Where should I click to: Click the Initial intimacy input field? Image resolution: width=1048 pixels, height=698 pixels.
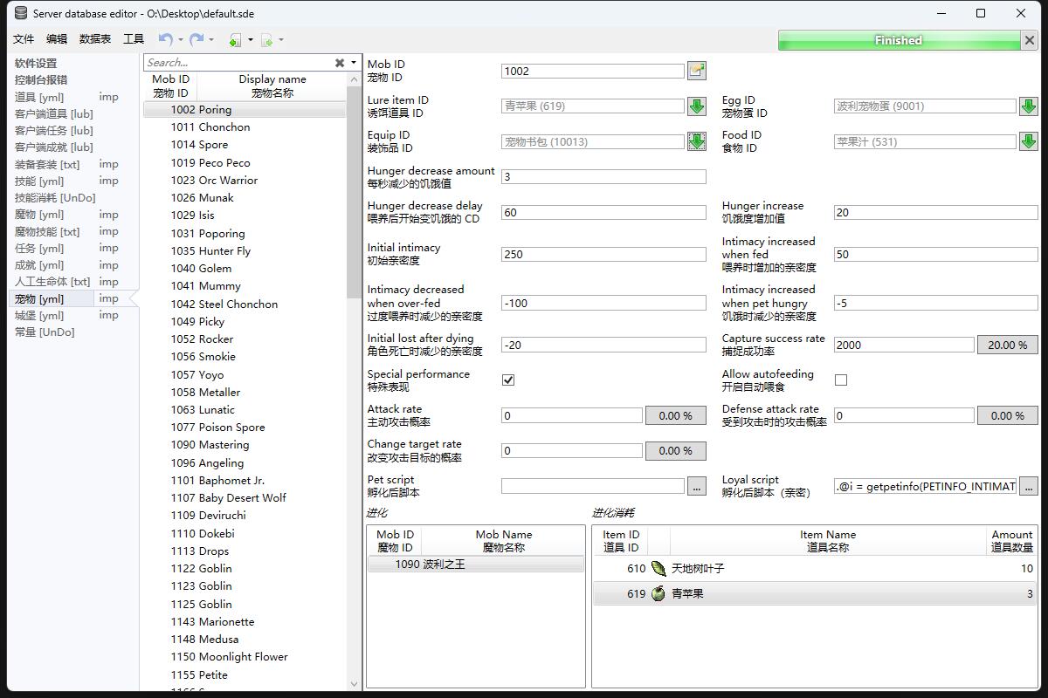point(603,255)
